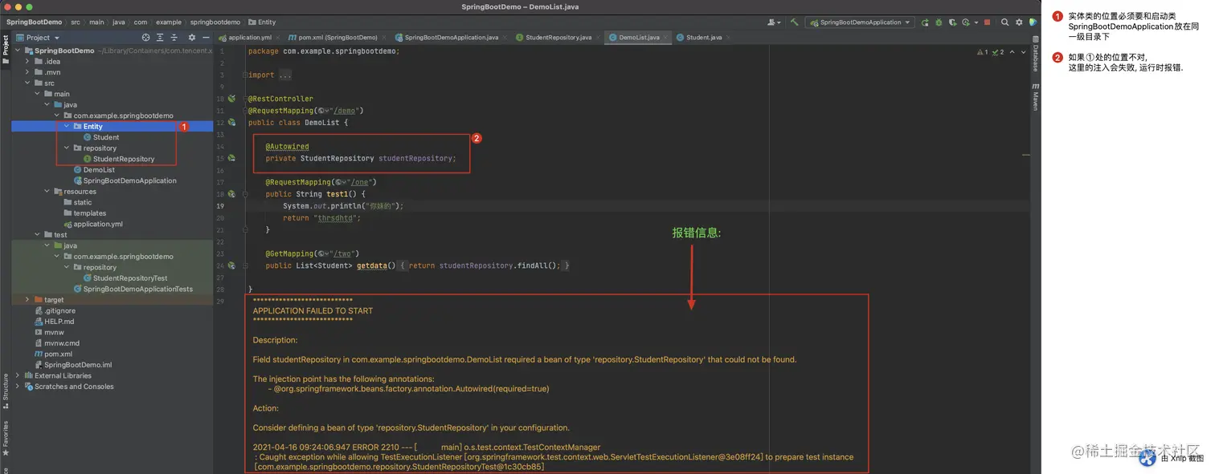Go to next highlighted error arrow

(x=1022, y=52)
